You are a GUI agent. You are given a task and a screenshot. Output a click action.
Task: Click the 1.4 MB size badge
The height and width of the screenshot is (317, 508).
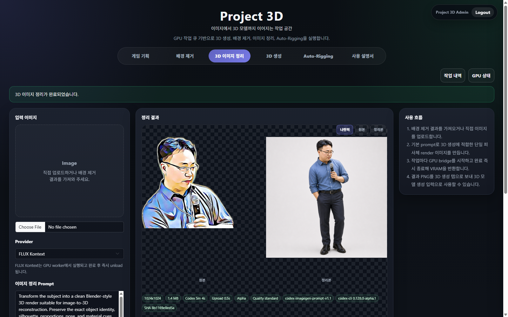click(173, 298)
